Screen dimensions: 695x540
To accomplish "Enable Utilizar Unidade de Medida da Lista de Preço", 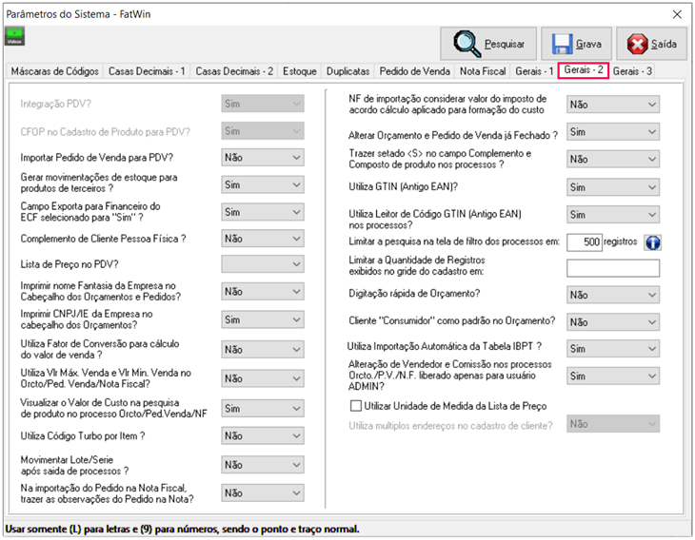I will (x=357, y=406).
